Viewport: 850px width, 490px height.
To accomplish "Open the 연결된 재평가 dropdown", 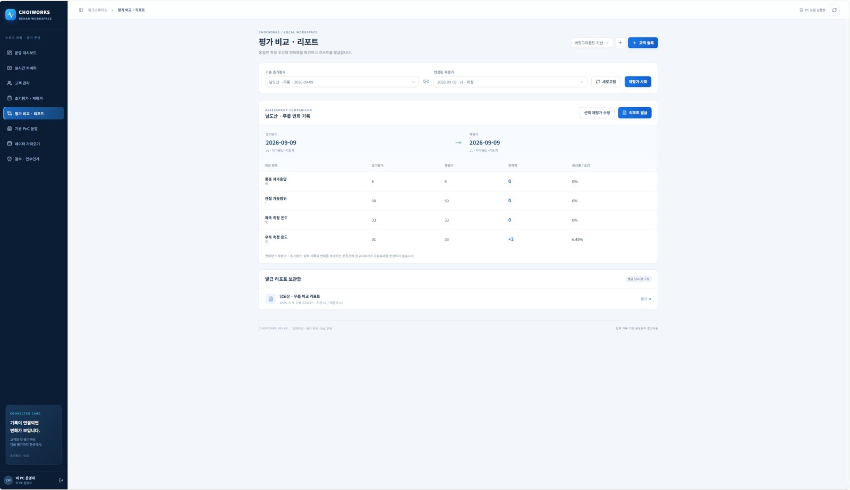I will [x=510, y=82].
